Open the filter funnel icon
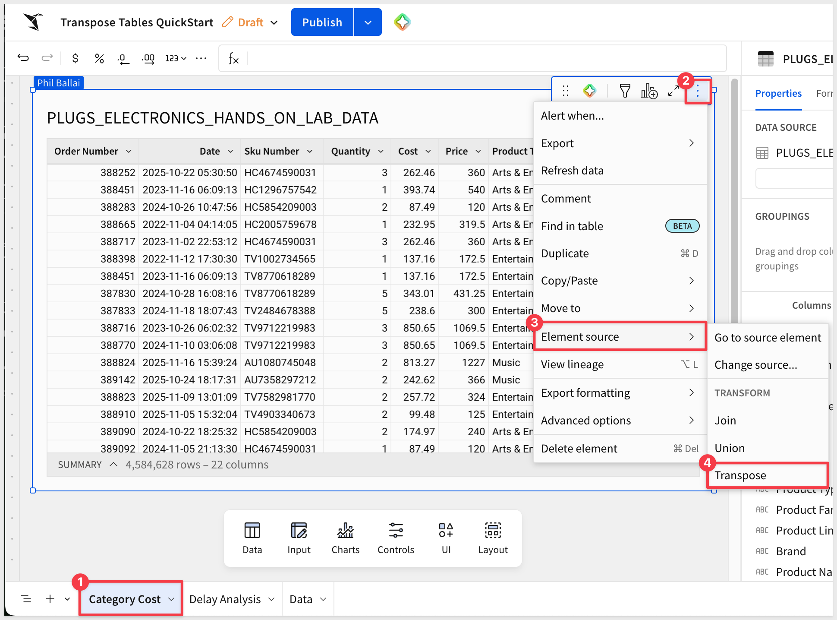This screenshot has height=620, width=837. (x=625, y=91)
